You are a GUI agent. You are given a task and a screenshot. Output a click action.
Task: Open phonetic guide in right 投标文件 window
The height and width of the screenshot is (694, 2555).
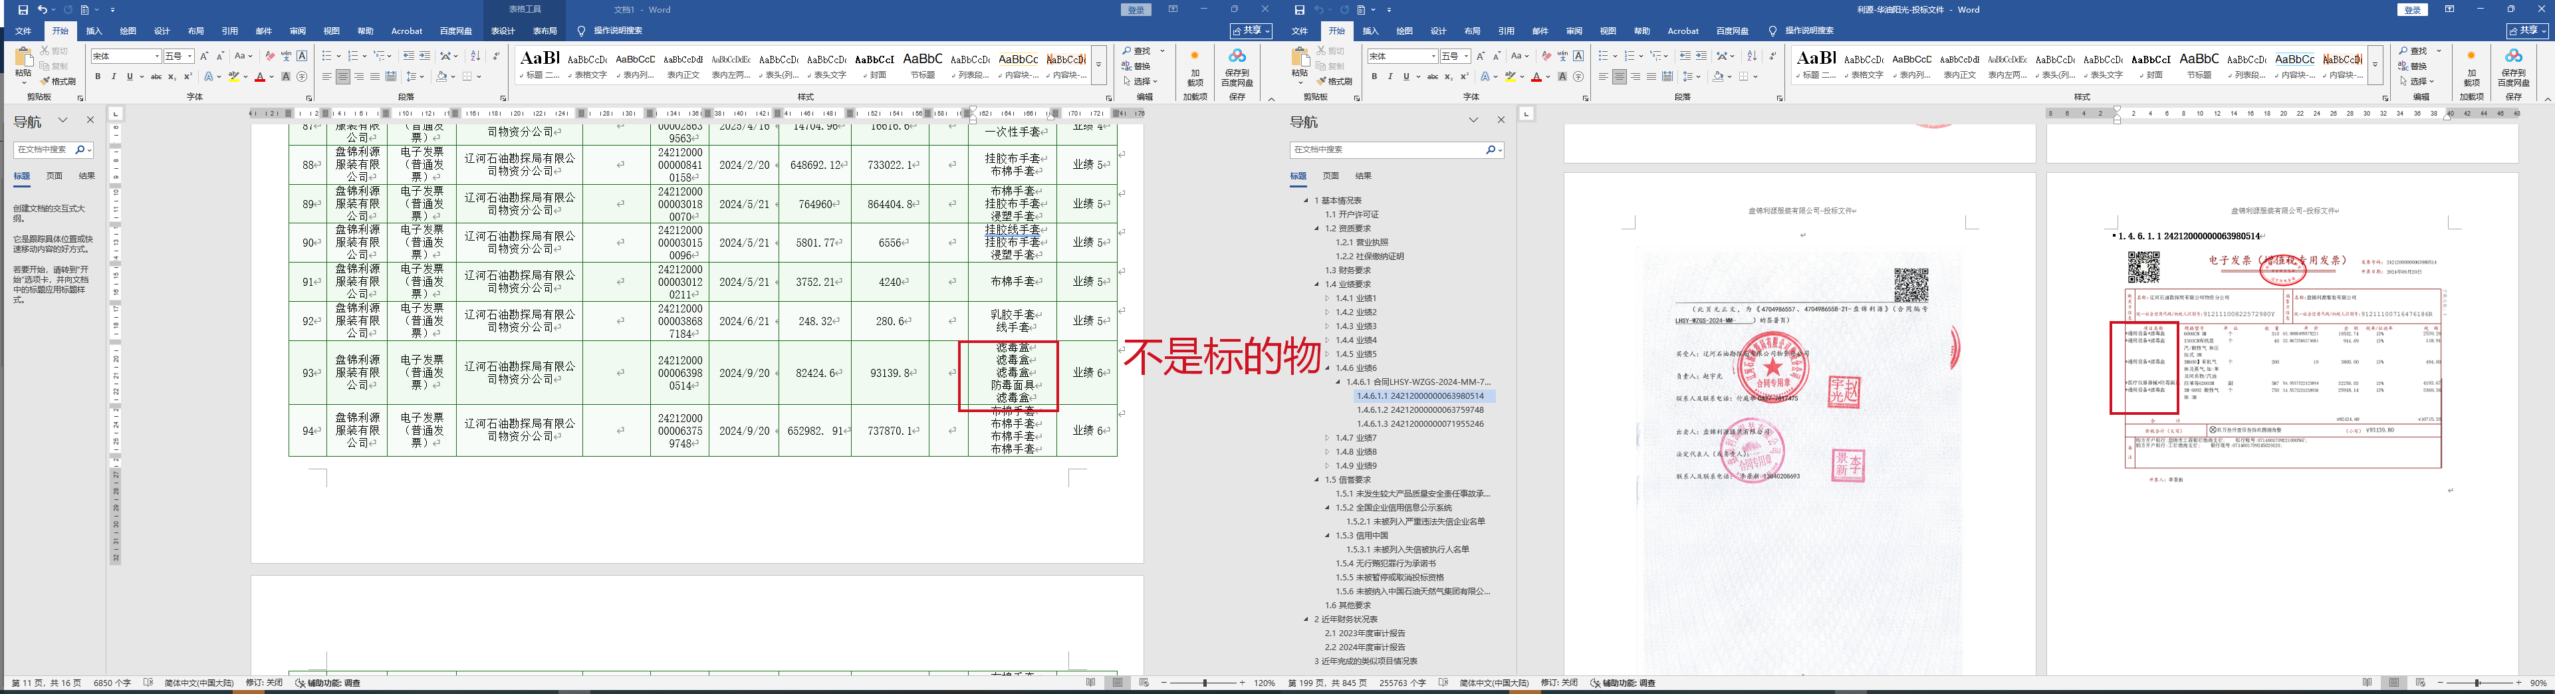pos(1562,57)
